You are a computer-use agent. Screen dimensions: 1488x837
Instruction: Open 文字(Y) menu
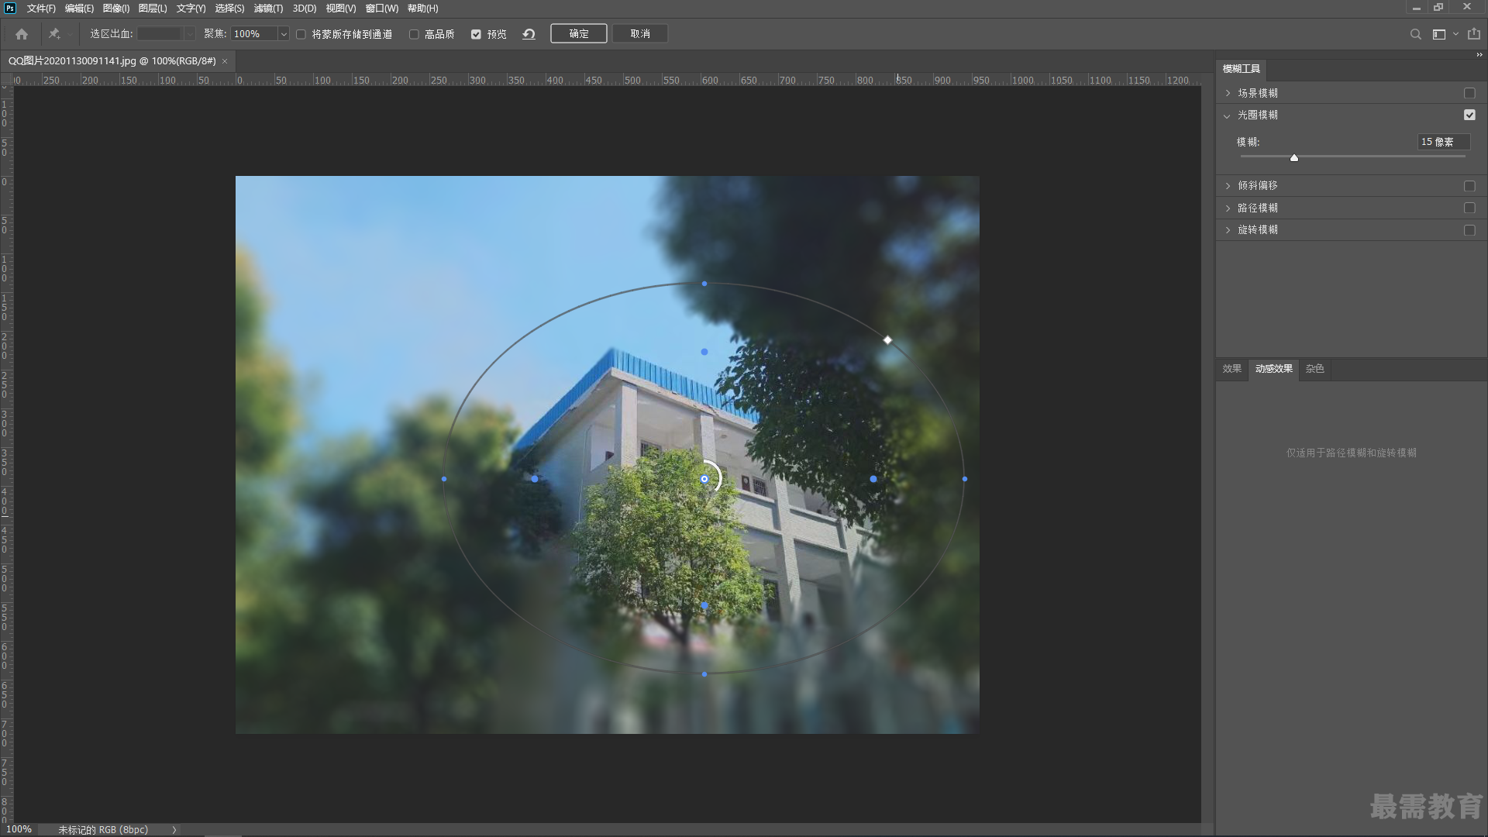pyautogui.click(x=191, y=9)
